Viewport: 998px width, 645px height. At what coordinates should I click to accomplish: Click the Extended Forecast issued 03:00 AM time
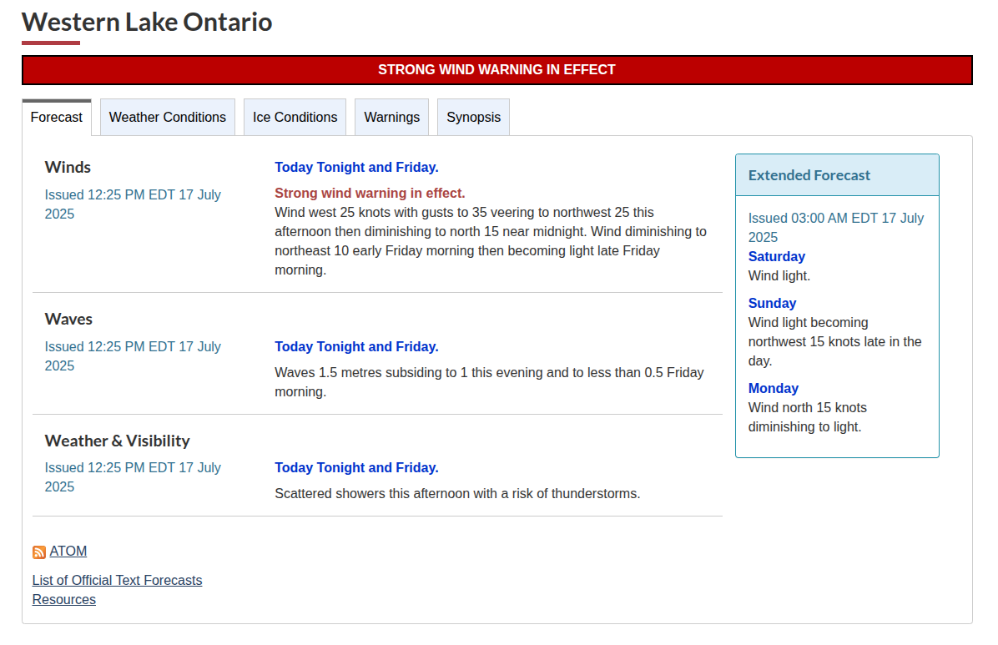pos(835,227)
